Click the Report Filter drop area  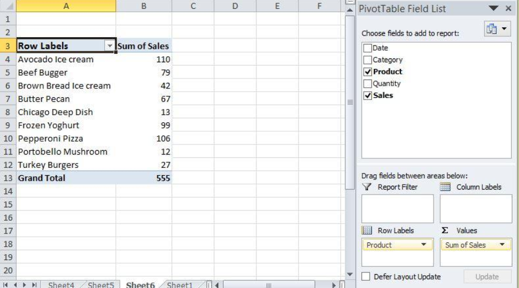[397, 208]
